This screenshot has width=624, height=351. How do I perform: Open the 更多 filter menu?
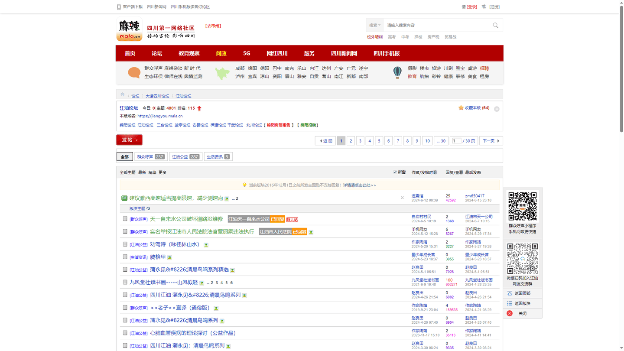(x=162, y=172)
